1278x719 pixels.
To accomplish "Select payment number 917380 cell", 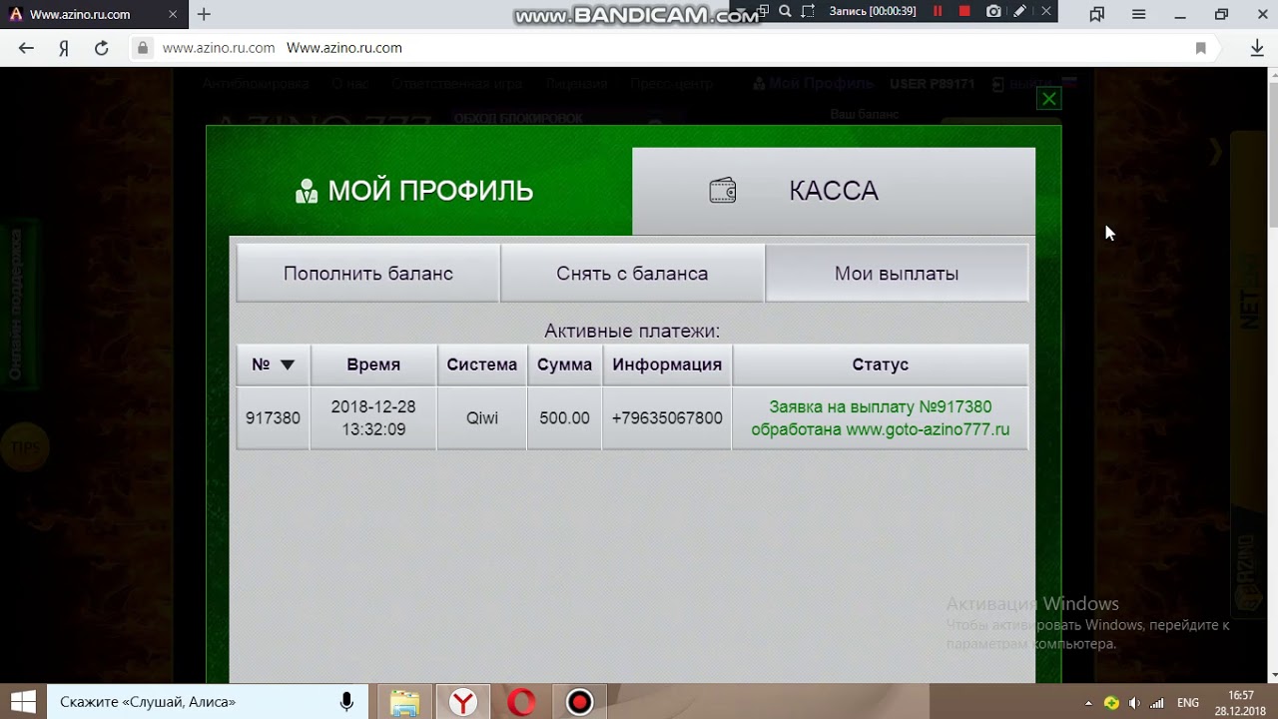I will pyautogui.click(x=273, y=418).
